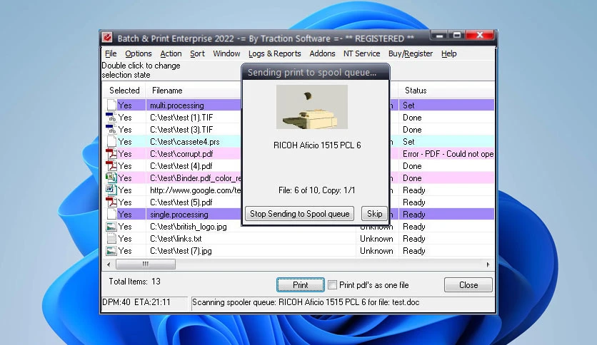Screen dimensions: 597x345
Task: Click the PDF icon for corrupt.pdf
Action: (x=111, y=153)
